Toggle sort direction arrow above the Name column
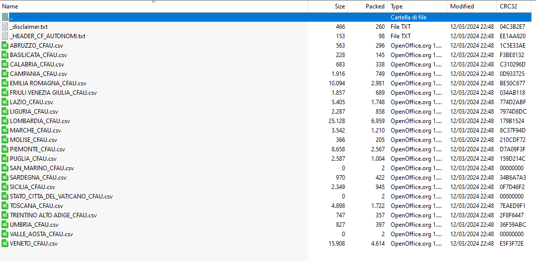 (x=153, y=2)
